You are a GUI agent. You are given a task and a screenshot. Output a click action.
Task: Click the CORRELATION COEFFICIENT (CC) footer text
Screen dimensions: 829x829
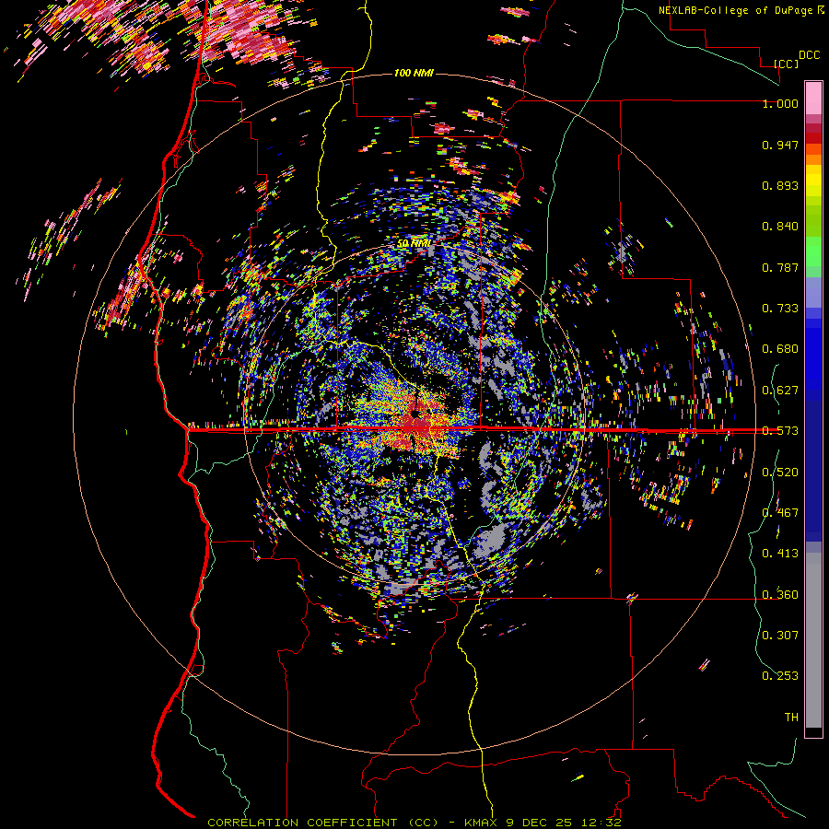tap(323, 823)
